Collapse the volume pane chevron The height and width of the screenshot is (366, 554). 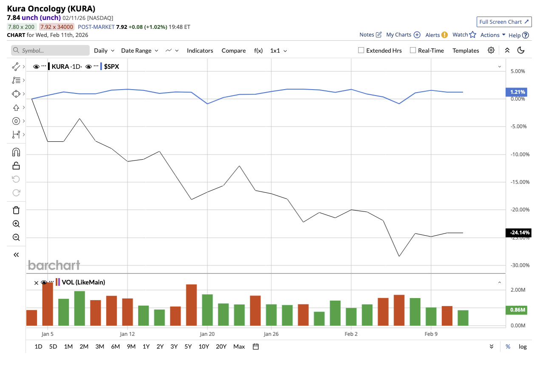500,282
